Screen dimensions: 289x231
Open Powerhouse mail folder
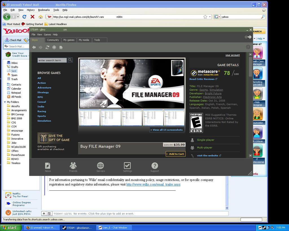point(18,155)
